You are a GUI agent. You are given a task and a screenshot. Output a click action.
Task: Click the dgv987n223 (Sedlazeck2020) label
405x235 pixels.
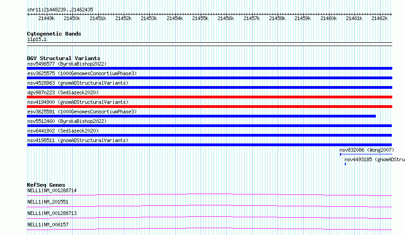pyautogui.click(x=63, y=92)
